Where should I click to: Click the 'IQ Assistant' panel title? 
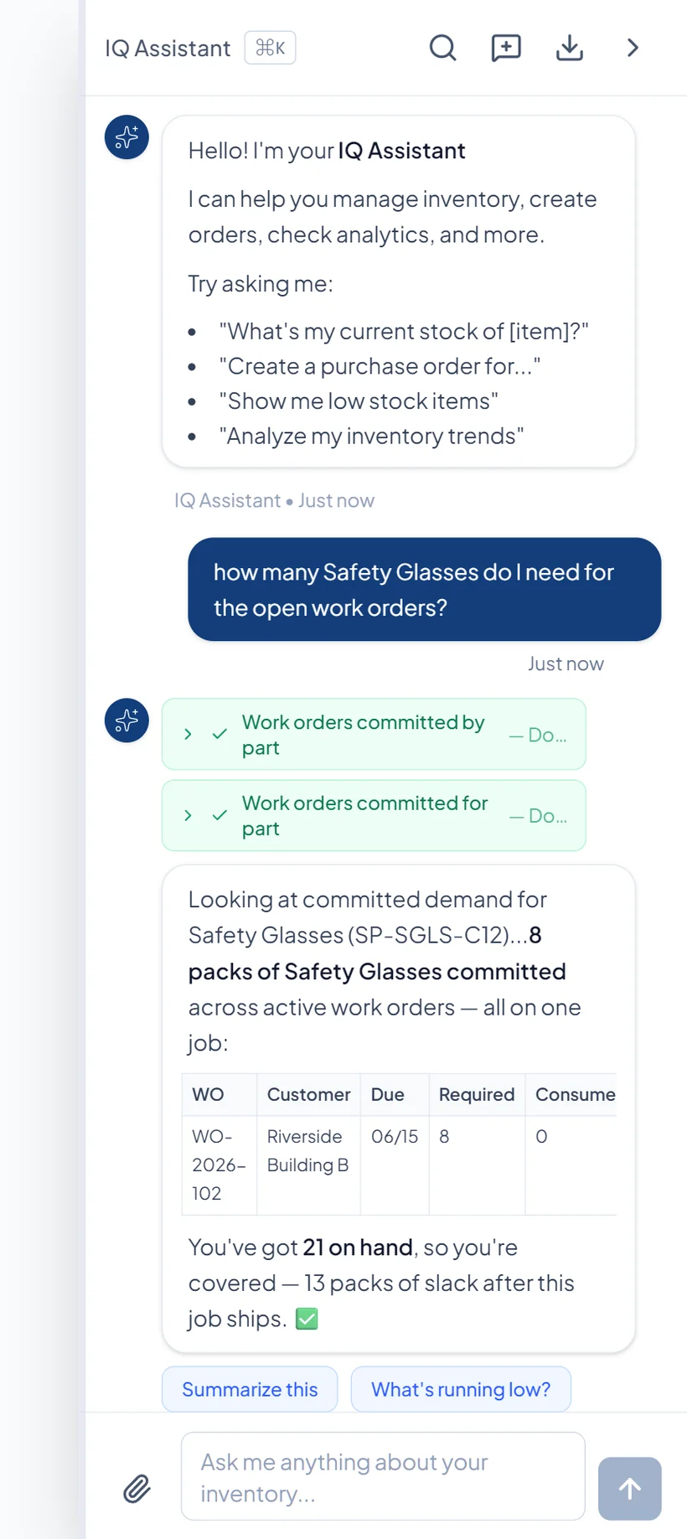pos(168,49)
